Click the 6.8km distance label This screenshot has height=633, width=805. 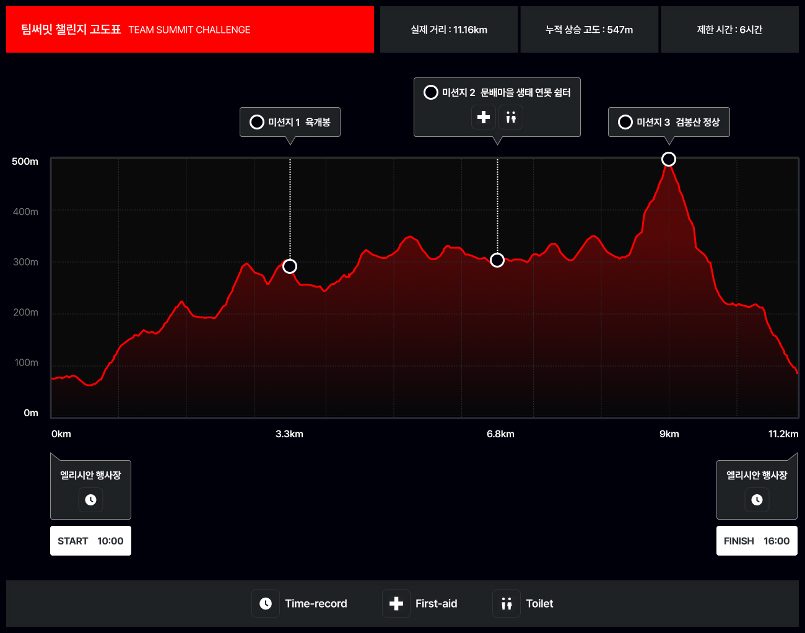500,434
